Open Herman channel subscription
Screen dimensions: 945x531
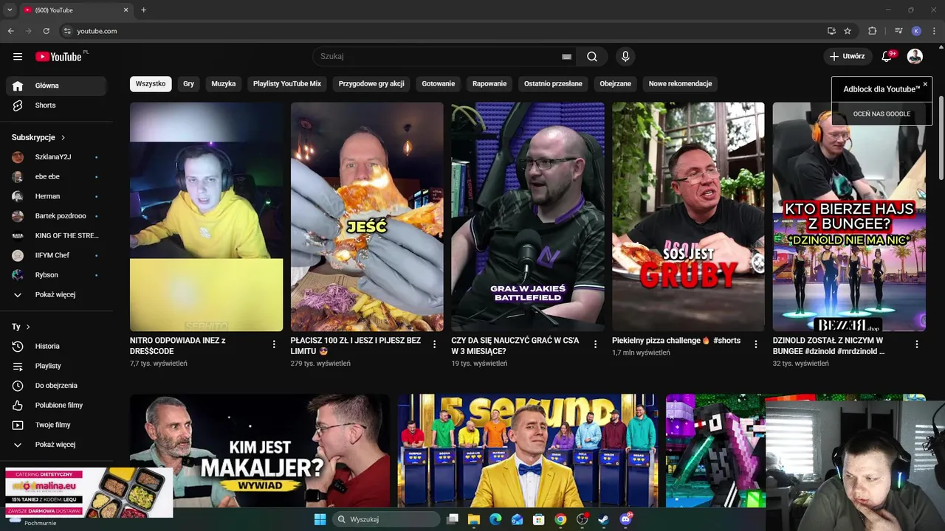coord(57,196)
